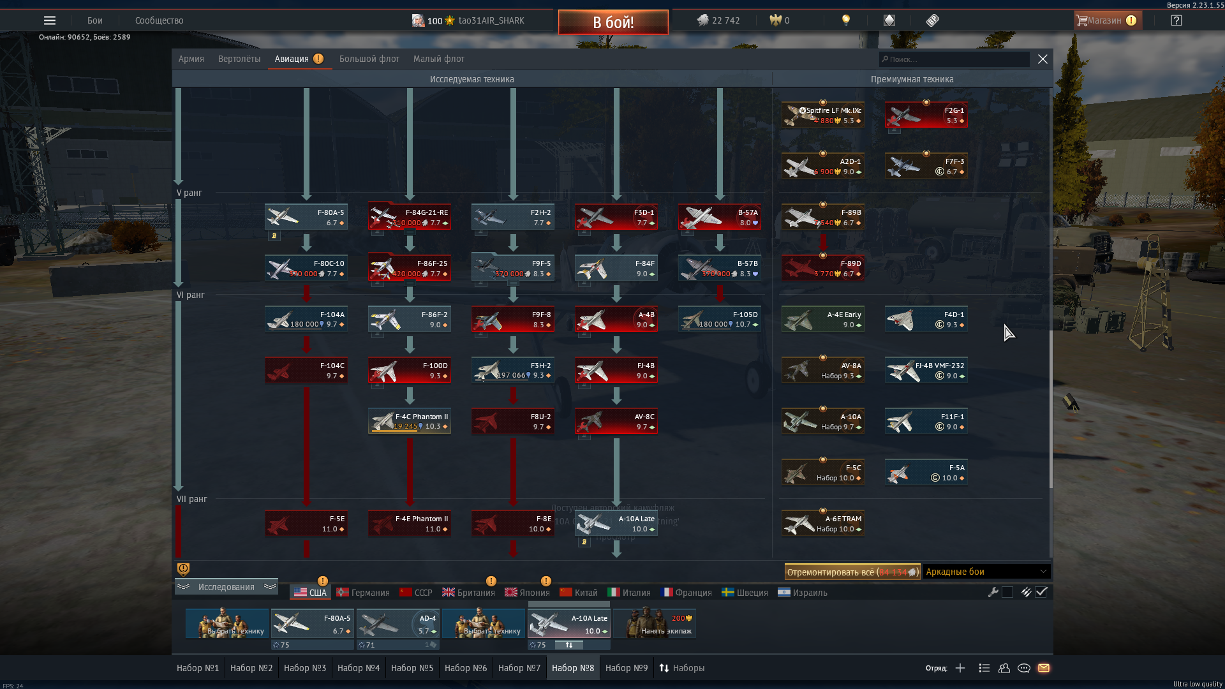Open the help question mark icon
1225x689 pixels.
click(x=1177, y=20)
